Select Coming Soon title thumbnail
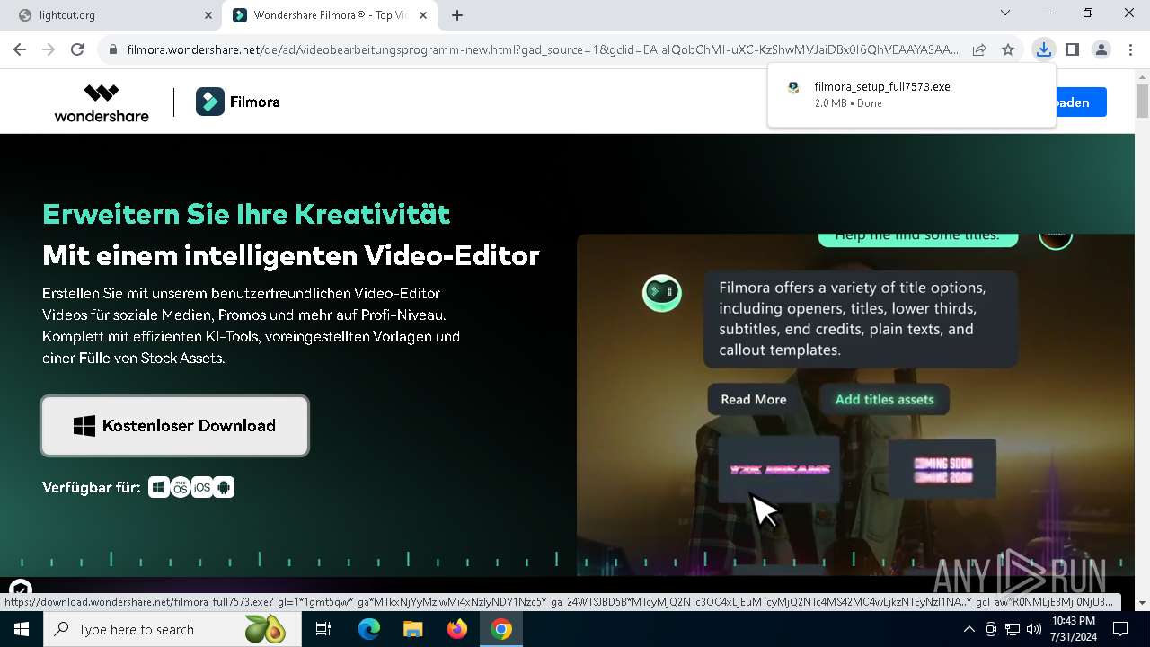 pyautogui.click(x=942, y=469)
